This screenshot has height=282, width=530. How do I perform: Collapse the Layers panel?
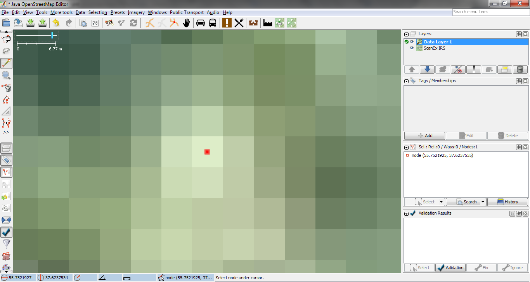407,34
